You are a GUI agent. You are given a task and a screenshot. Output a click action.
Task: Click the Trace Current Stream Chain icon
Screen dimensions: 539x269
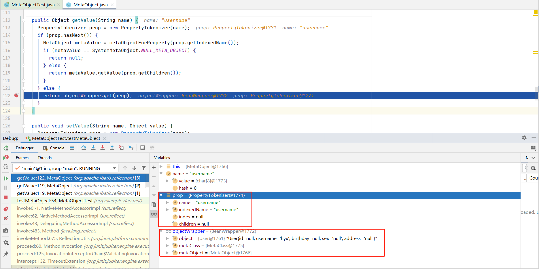pyautogui.click(x=152, y=148)
